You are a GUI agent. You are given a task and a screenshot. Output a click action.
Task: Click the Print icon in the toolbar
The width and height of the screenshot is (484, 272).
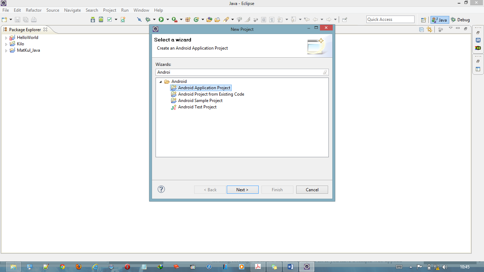34,19
